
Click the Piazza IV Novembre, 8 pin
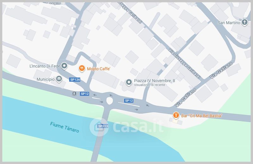129,82
